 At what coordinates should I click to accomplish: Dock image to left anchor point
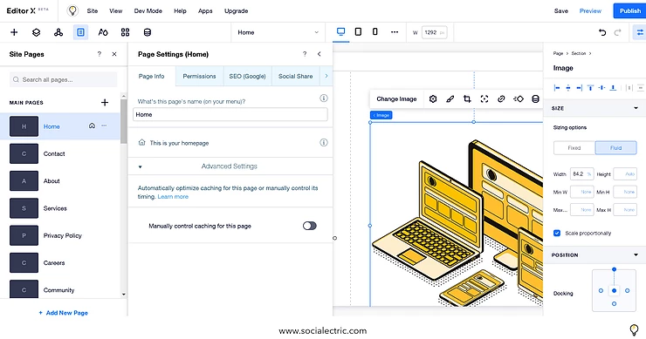coord(601,290)
